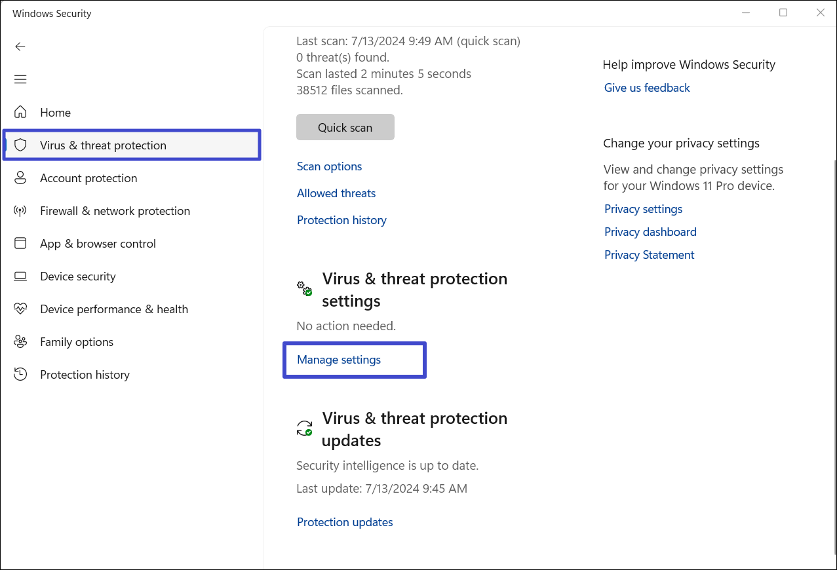Click the Device performance heart icon

[x=20, y=309]
